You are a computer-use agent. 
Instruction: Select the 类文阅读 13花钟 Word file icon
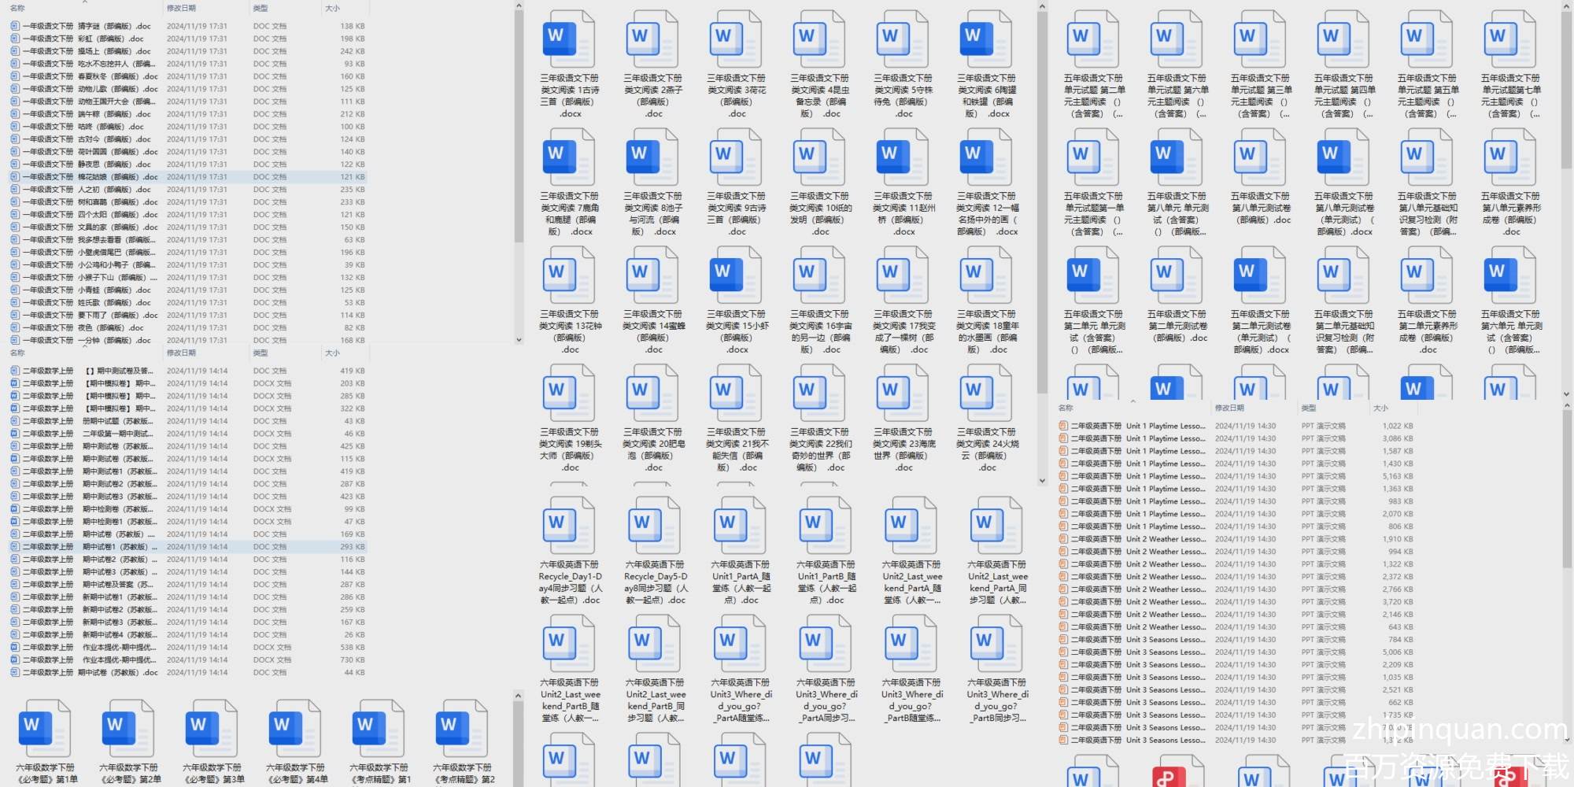click(x=568, y=275)
